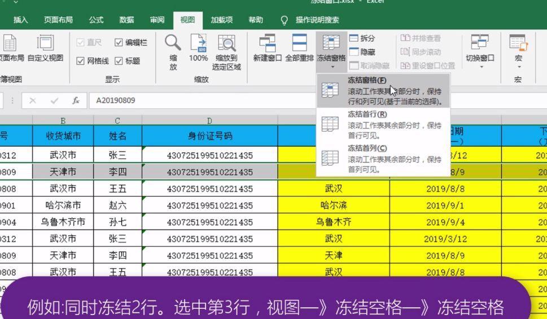Click Zoom to Selection (缩放到选定区域)
This screenshot has width=547, height=319.
[x=226, y=52]
